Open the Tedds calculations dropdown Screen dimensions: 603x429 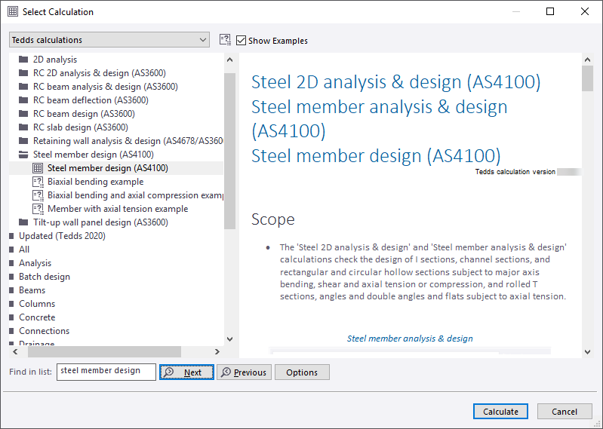coord(109,39)
